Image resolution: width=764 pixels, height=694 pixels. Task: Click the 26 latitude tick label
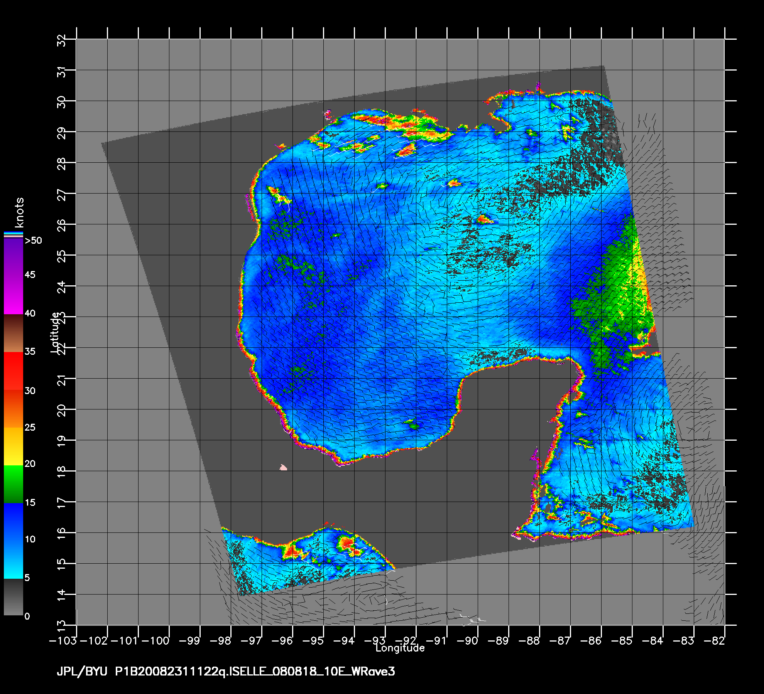coord(61,226)
